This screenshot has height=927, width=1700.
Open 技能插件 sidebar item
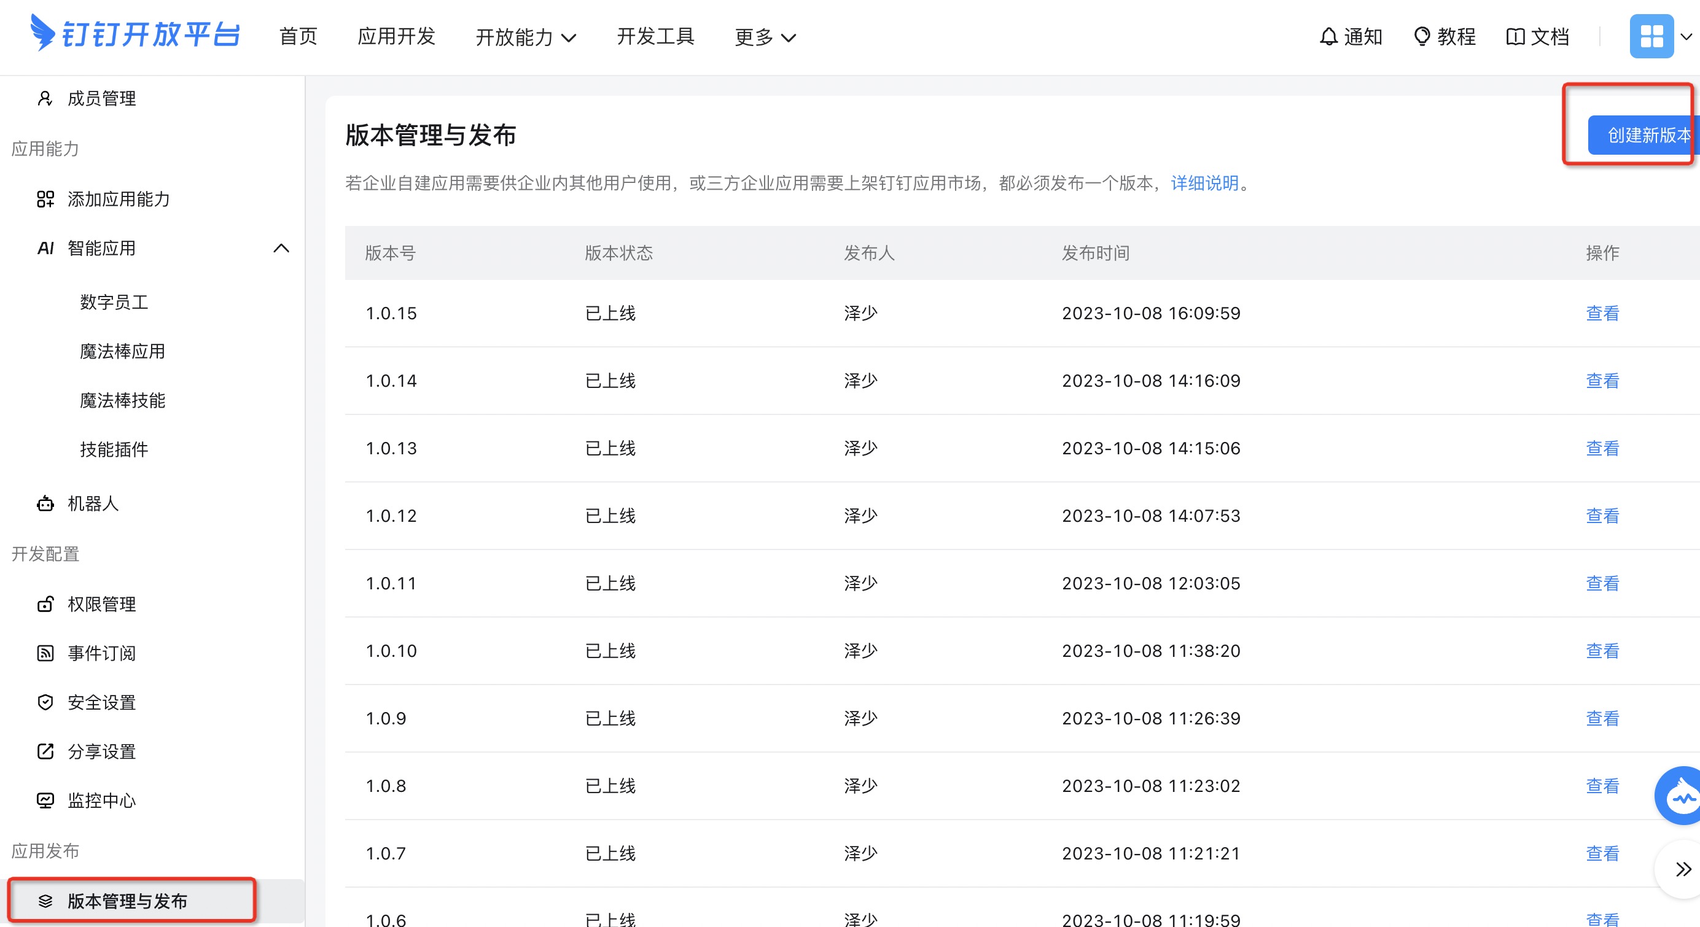pos(114,450)
